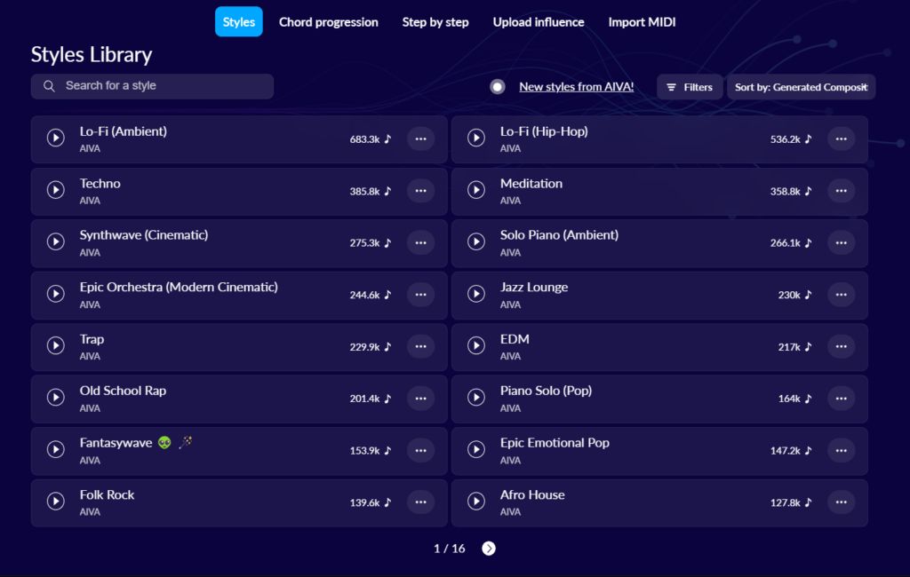Viewport: 910px width, 577px height.
Task: Open more options for Folk Rock
Action: point(420,502)
